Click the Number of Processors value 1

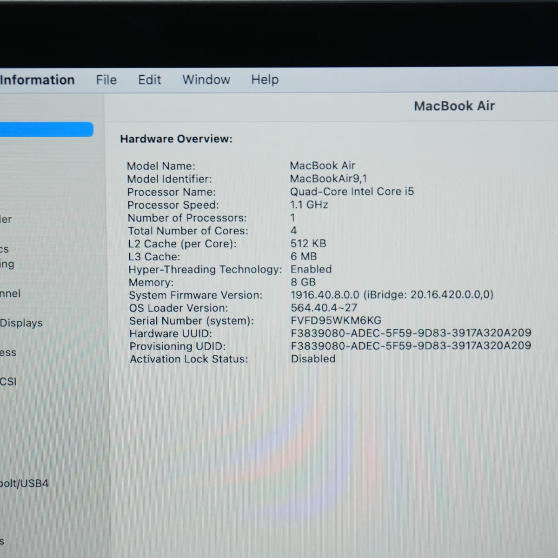point(292,218)
